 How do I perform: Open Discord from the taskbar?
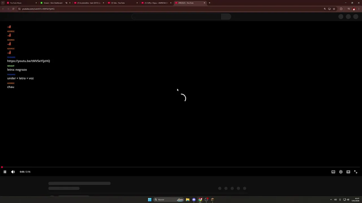[194, 200]
